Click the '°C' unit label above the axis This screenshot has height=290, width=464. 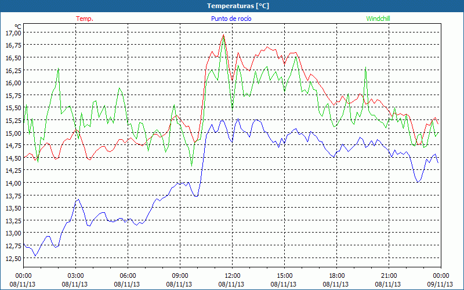[18, 27]
